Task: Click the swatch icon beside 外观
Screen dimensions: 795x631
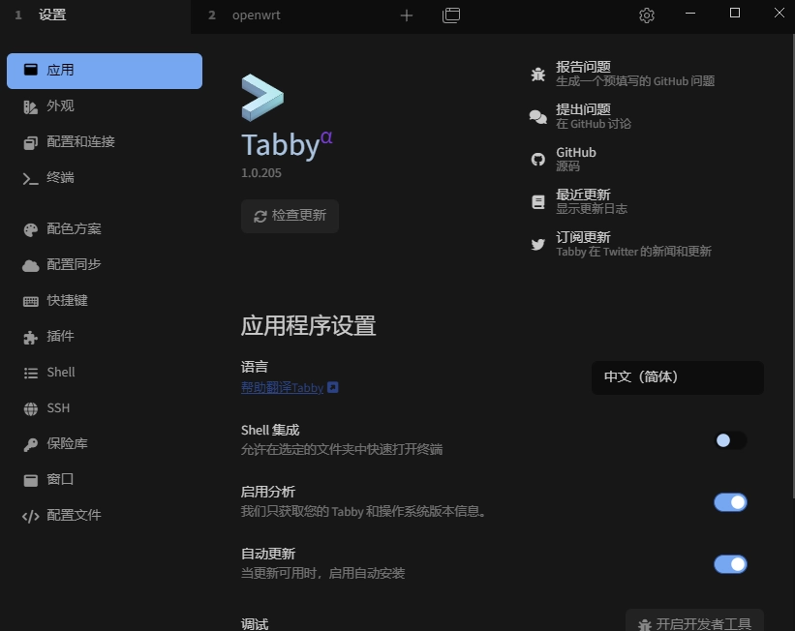Action: [30, 106]
